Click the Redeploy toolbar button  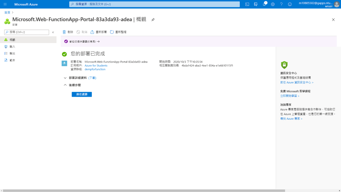tap(99, 32)
